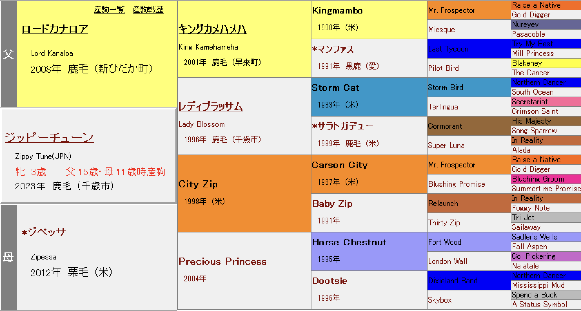
Task: Click the Sadler's Wells cell
Action: (534, 237)
